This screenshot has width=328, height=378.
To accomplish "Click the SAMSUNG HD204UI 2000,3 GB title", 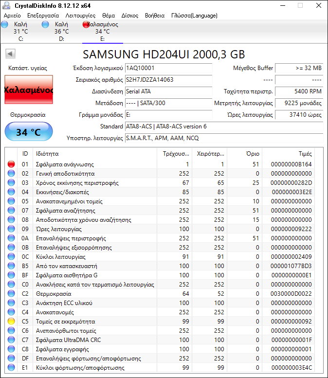I will (164, 54).
